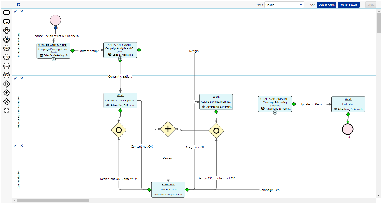Select the subprocess shape tool
The width and height of the screenshot is (382, 203).
click(x=6, y=21)
